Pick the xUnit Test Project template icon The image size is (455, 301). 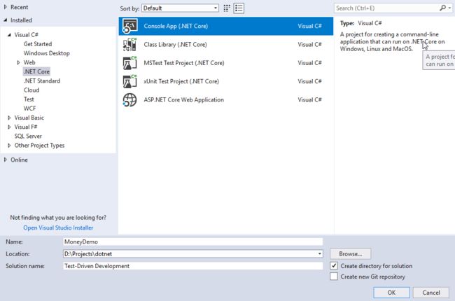point(129,81)
